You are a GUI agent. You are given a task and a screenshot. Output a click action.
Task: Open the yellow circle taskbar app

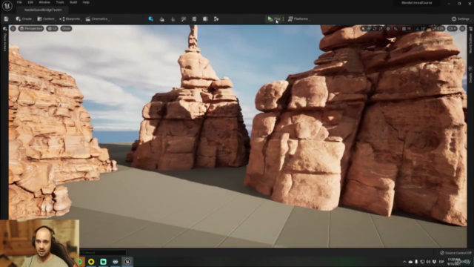(91, 262)
